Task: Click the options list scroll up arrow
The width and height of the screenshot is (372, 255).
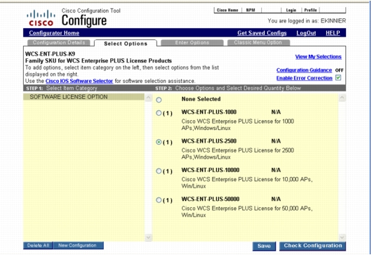Action: click(342, 98)
